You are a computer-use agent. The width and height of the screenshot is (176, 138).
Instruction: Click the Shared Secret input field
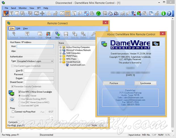39,82
